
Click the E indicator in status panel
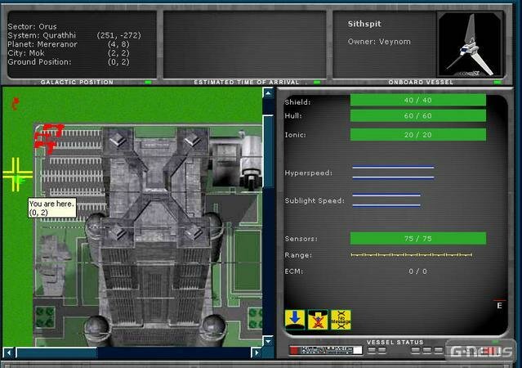499,305
